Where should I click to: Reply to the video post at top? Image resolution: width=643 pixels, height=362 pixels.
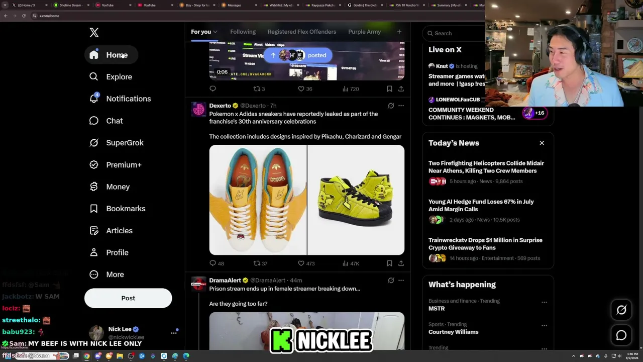[x=213, y=89]
